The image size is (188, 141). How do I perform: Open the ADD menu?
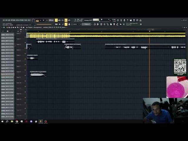pos(9,20)
